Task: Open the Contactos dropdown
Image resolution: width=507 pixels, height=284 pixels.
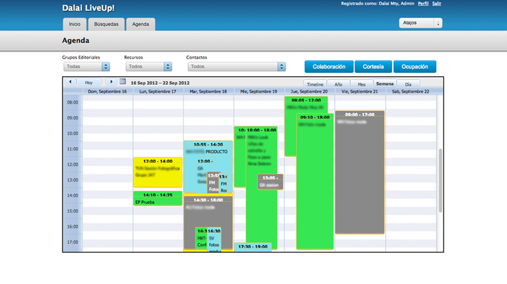Action: 236,66
